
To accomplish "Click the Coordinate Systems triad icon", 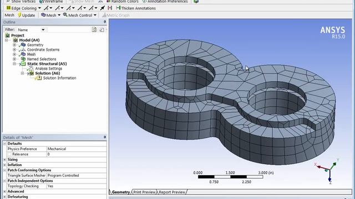I will 23,50.
